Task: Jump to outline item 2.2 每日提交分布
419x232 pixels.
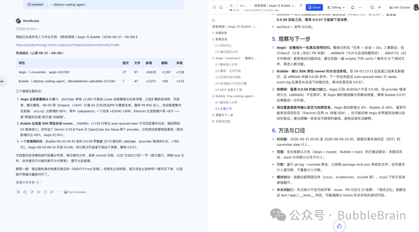Action: 226,52
